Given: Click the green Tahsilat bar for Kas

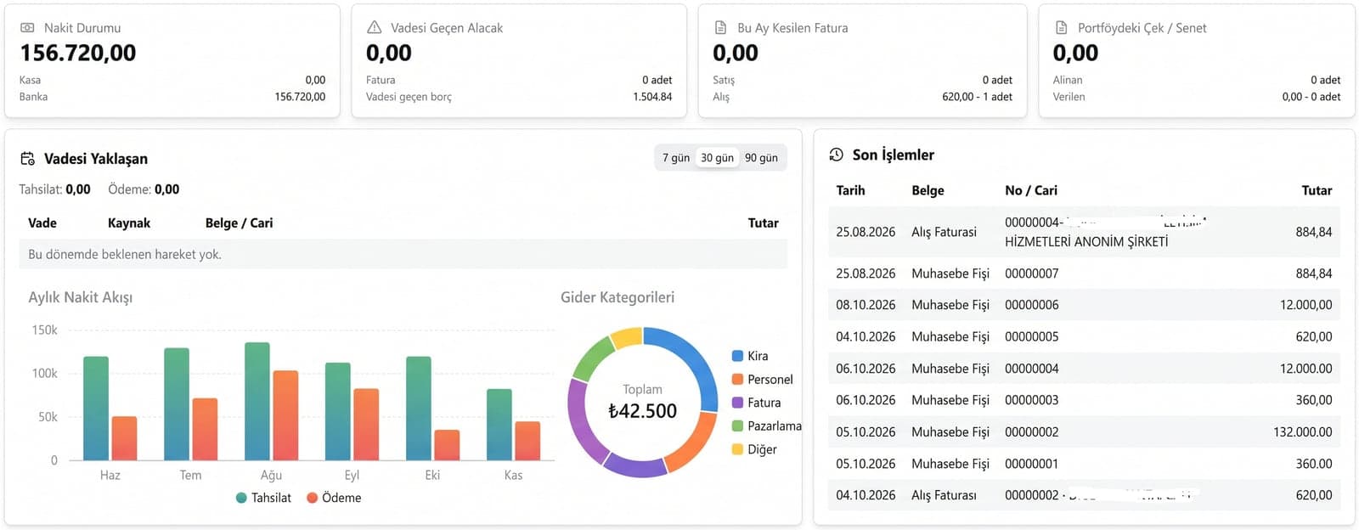Looking at the screenshot, I should [x=499, y=425].
